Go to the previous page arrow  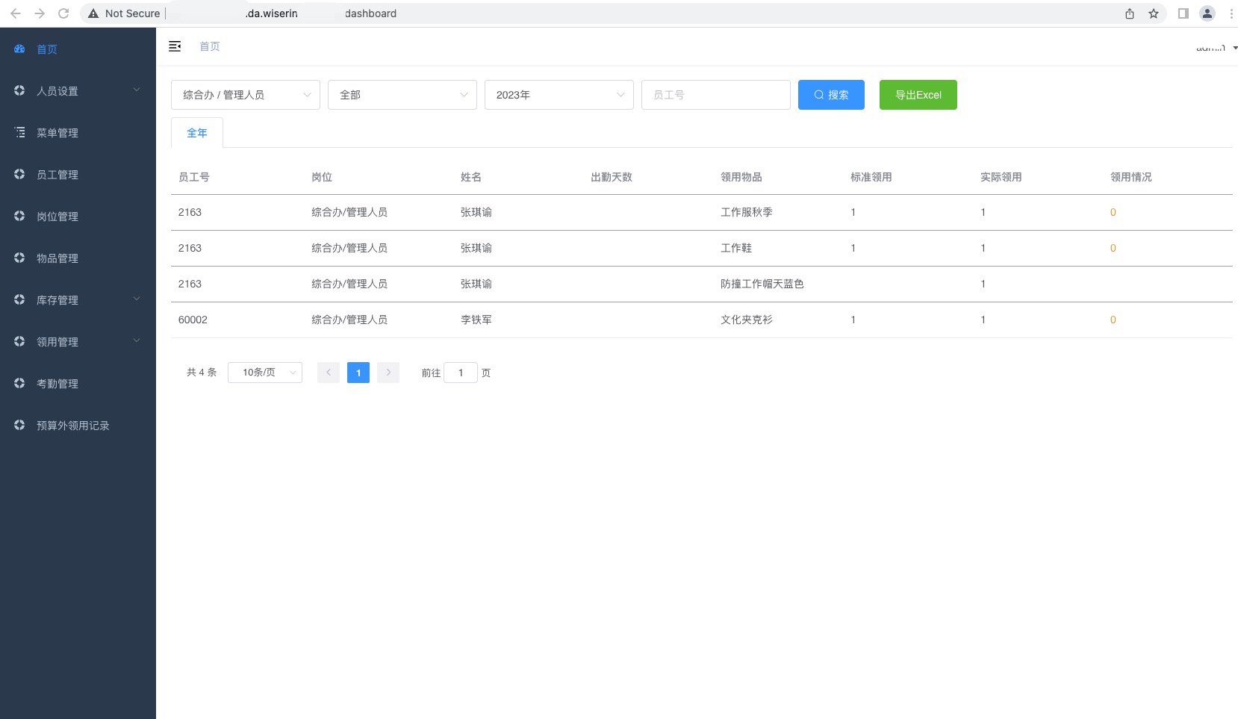[329, 373]
